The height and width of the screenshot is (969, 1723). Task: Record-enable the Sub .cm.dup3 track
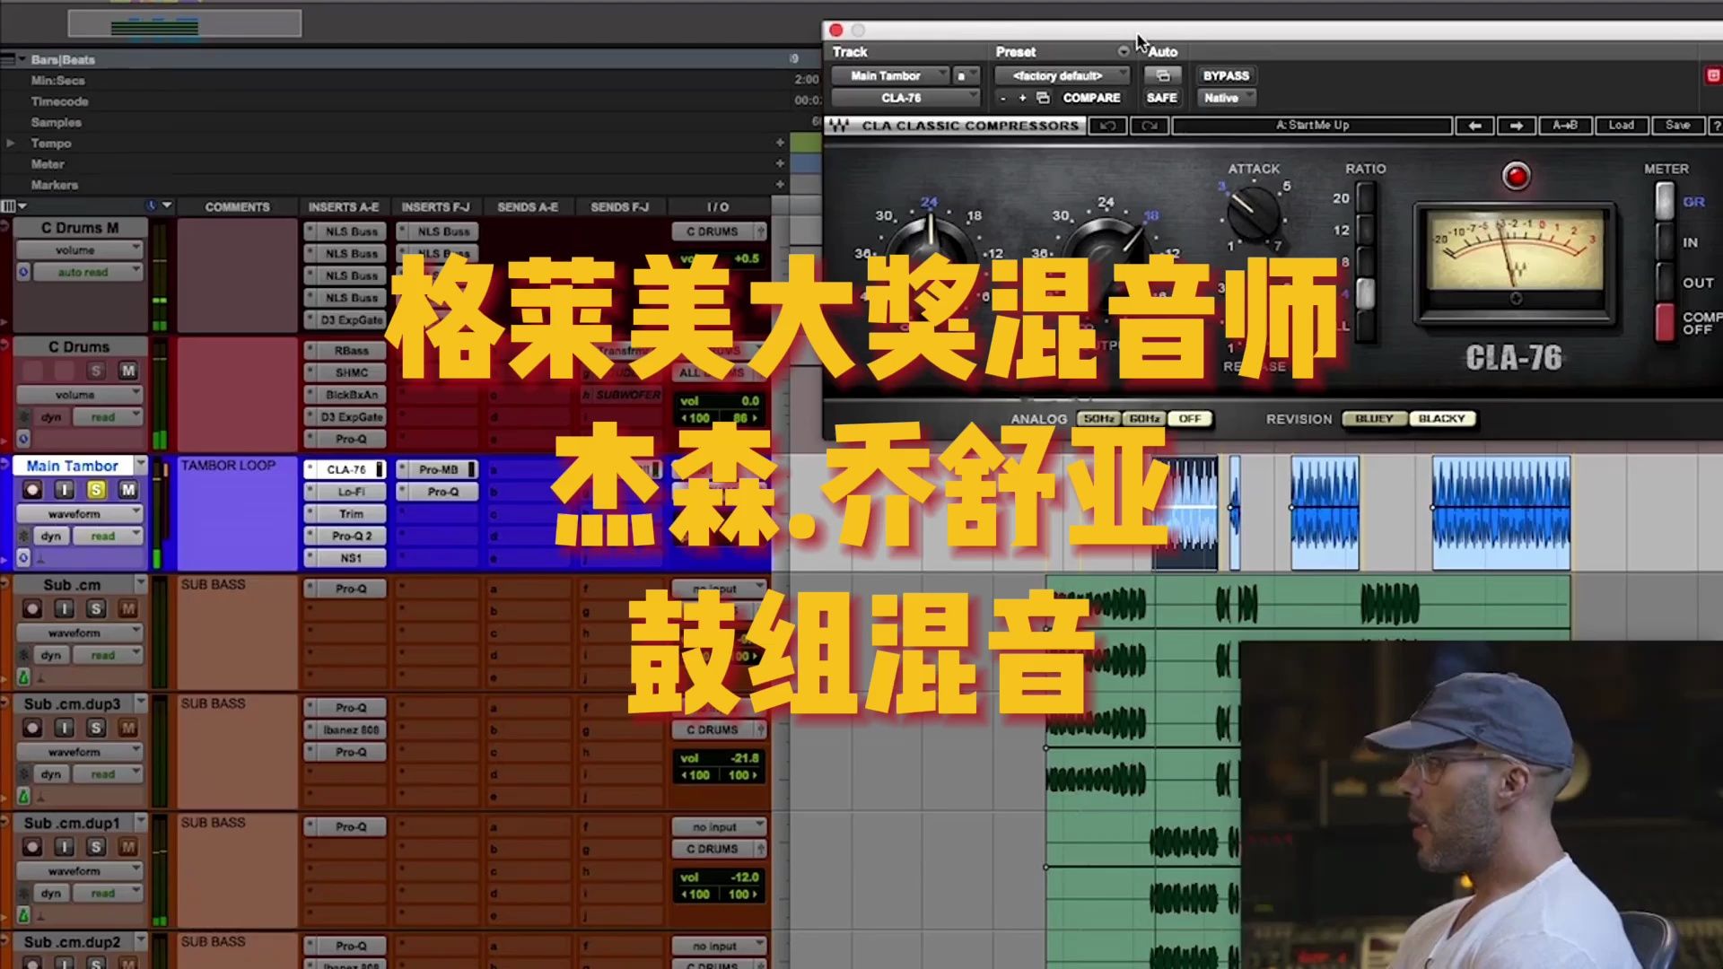[32, 728]
